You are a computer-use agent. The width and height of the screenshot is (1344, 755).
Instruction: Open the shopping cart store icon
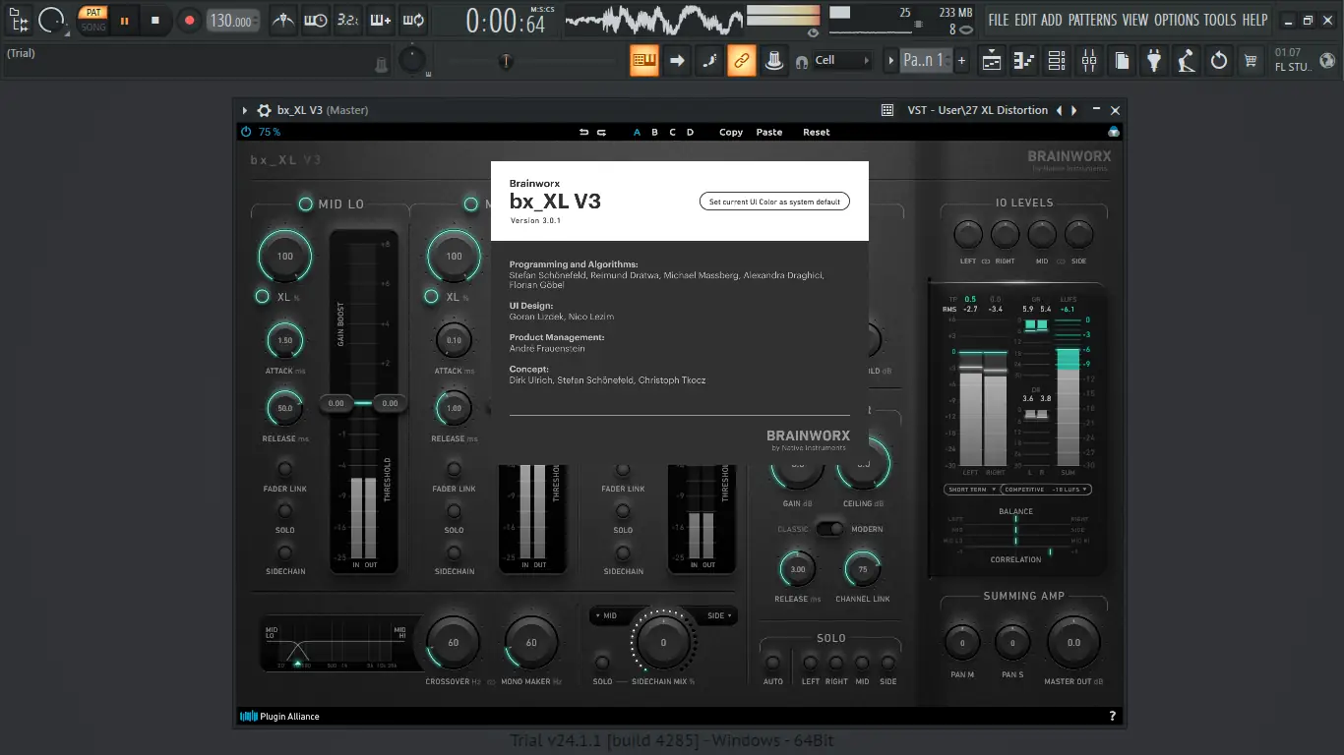coord(1251,61)
